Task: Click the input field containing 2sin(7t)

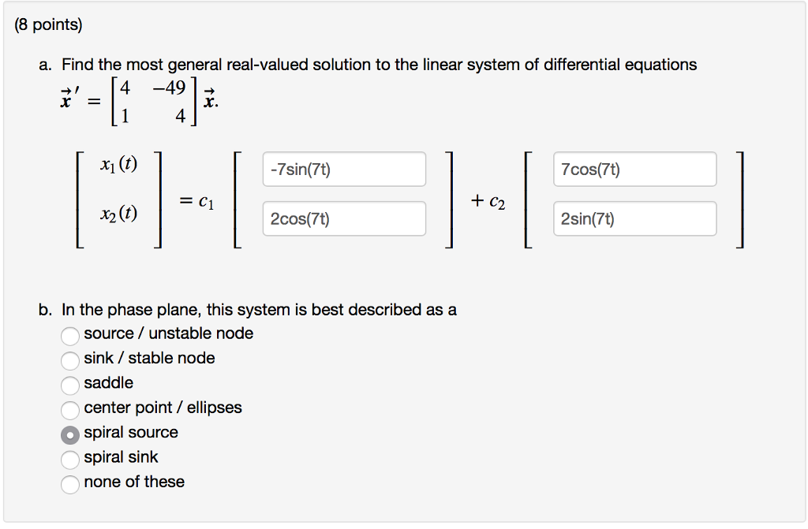Action: coord(634,218)
